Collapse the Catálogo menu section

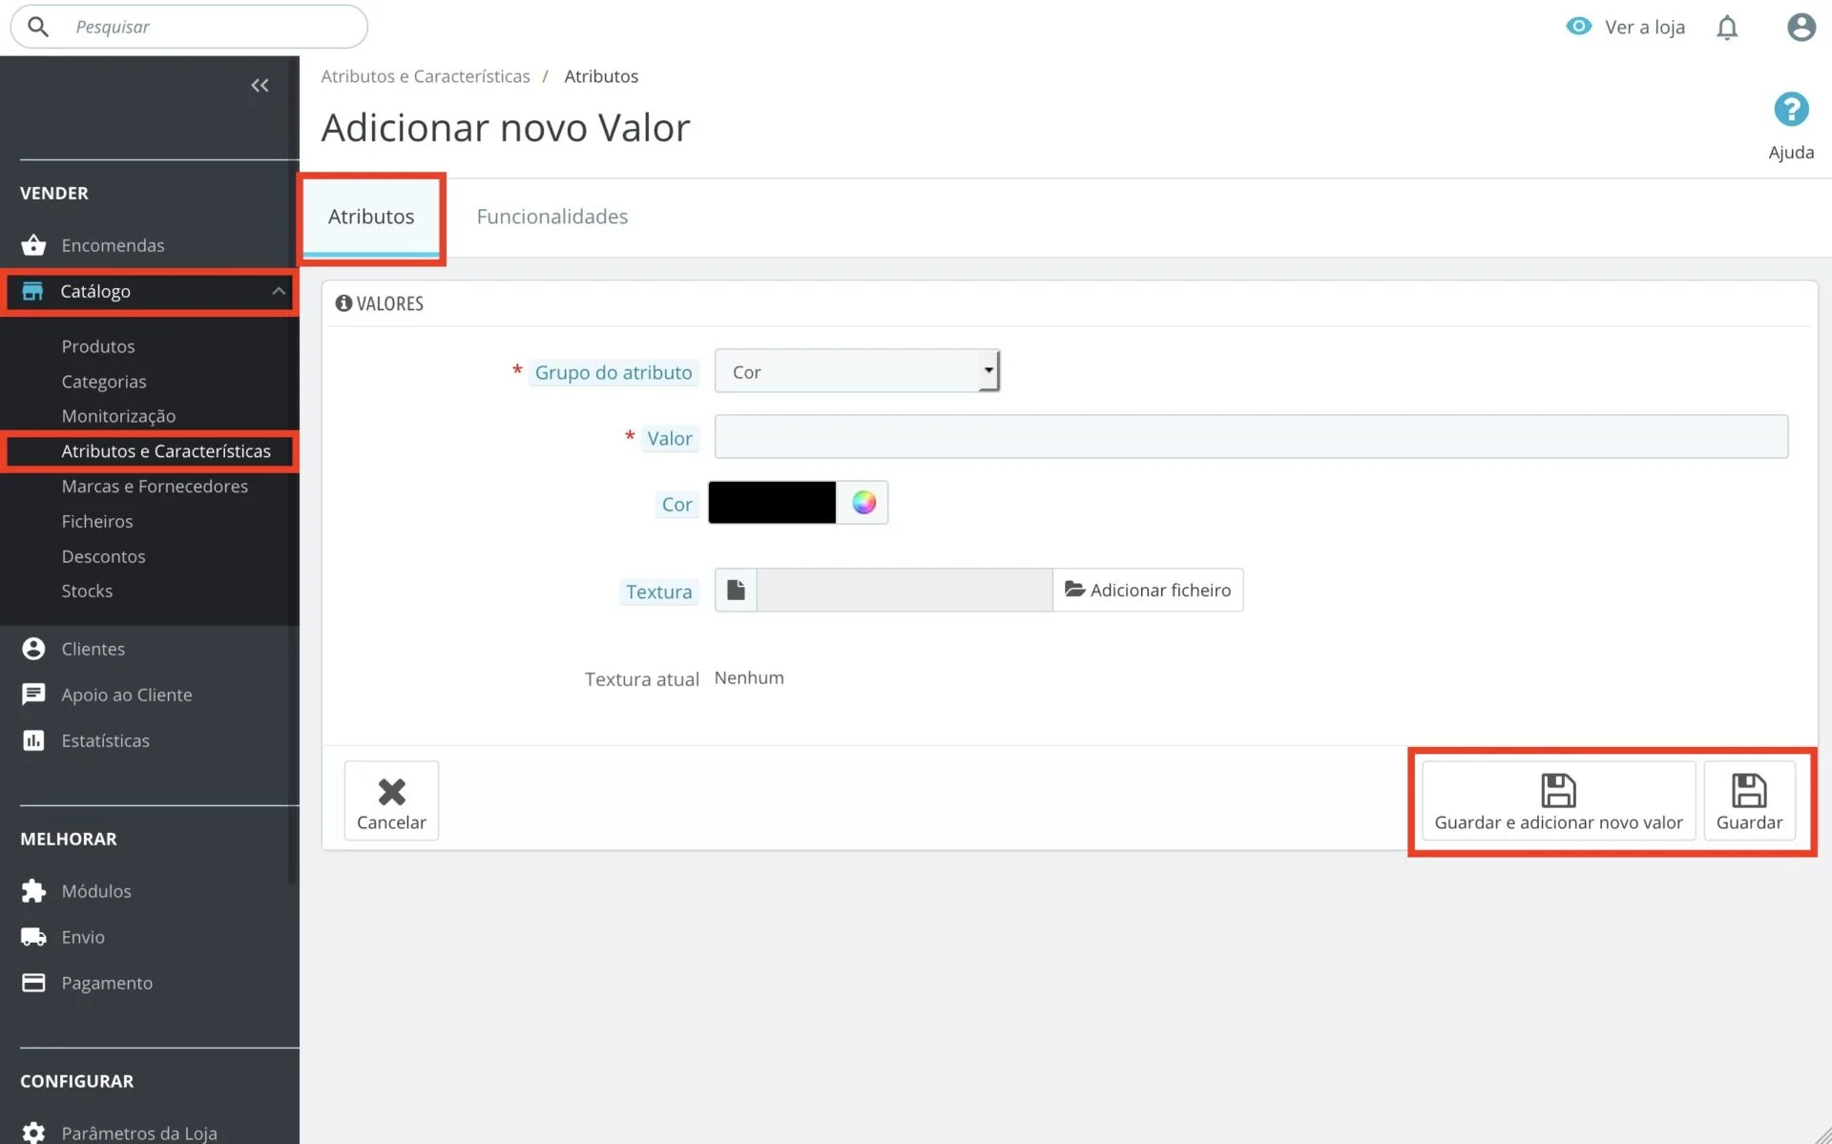tap(278, 291)
